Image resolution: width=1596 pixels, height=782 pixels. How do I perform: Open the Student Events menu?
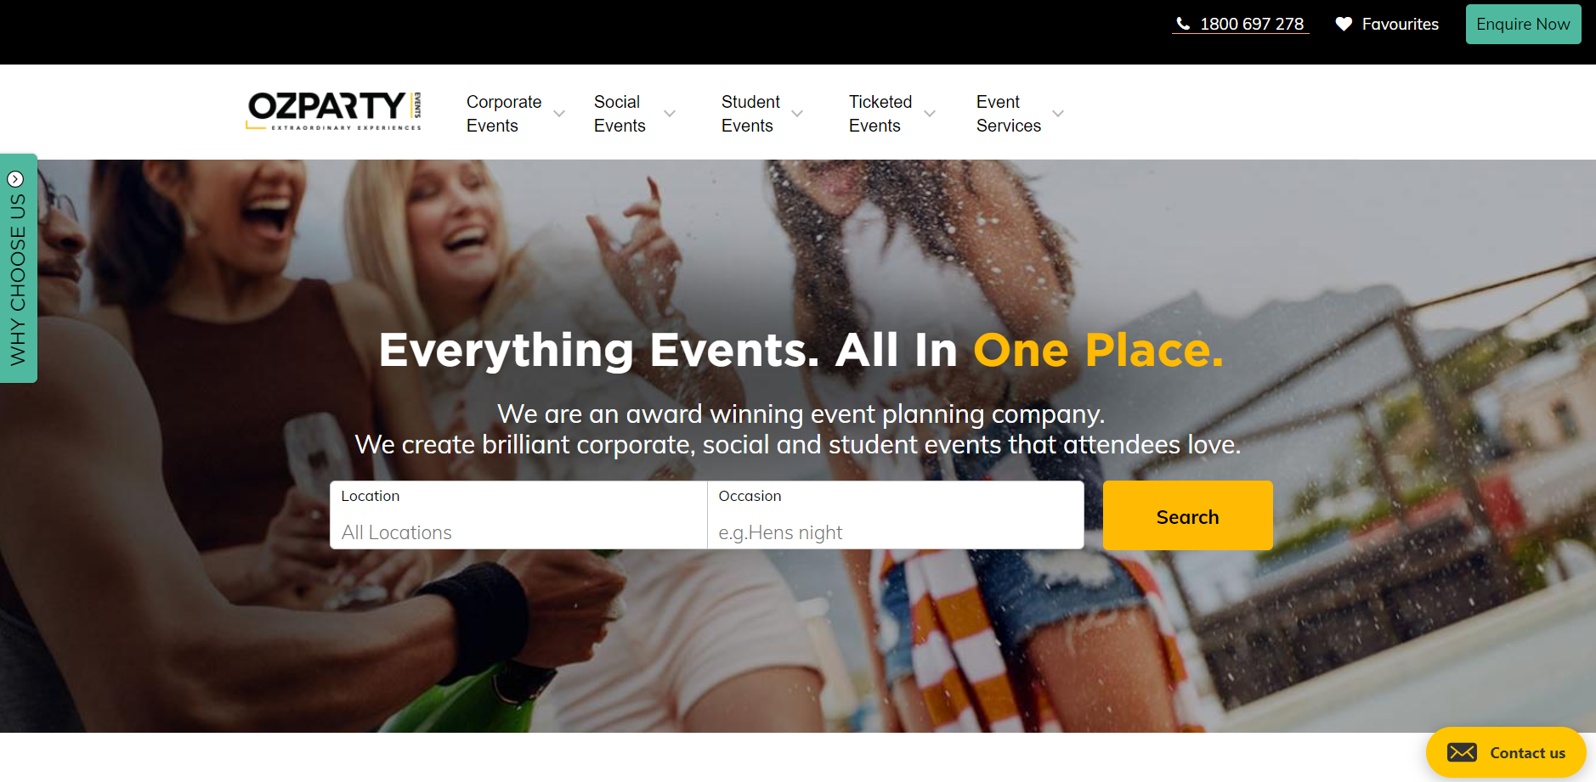coord(750,114)
